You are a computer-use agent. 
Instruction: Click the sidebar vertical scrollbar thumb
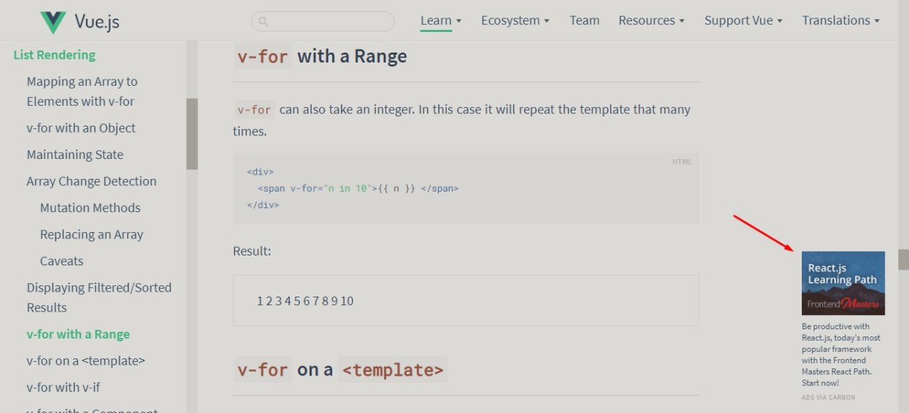click(192, 133)
